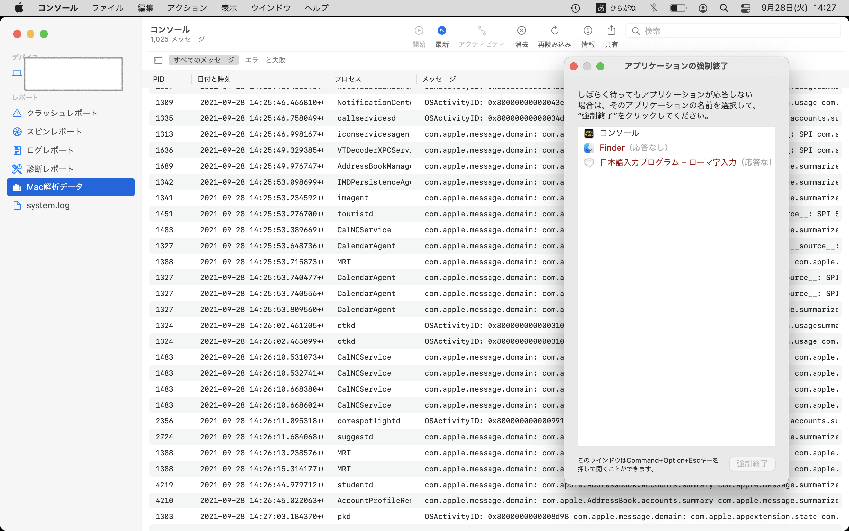Open クラッシュレポート in the sidebar
The height and width of the screenshot is (531, 849).
(x=62, y=113)
